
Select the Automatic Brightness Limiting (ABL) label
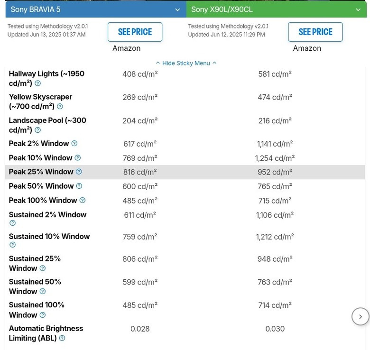(46, 333)
